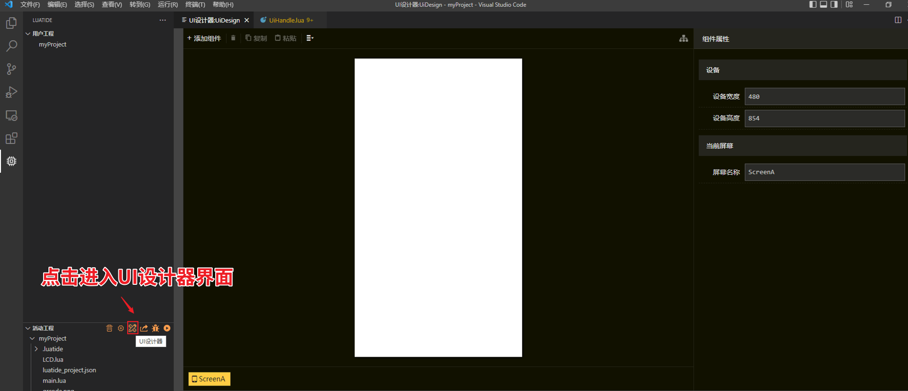Open the 终端(T) menu
This screenshot has height=391, width=908.
tap(195, 4)
